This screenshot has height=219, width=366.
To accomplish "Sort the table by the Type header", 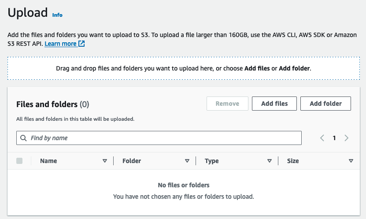I will (212, 161).
